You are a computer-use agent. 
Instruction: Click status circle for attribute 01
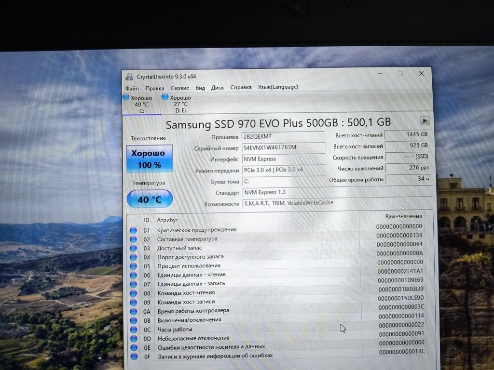click(133, 230)
